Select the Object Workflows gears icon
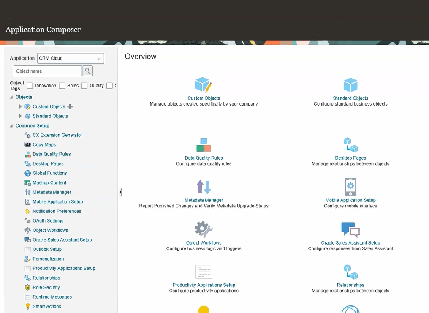The height and width of the screenshot is (313, 429). 204,229
